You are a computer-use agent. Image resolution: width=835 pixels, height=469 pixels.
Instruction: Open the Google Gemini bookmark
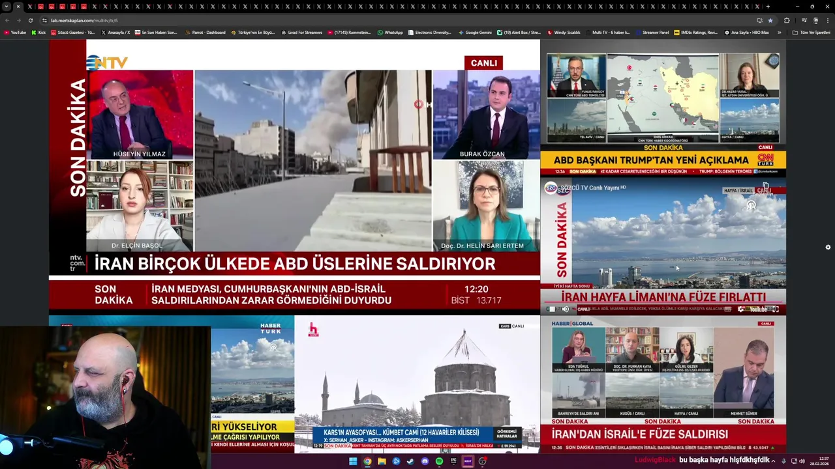475,32
